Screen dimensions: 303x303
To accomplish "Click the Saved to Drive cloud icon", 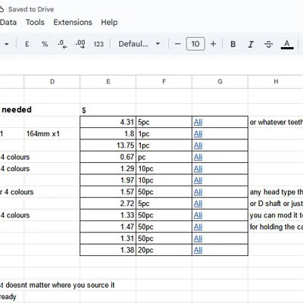I will [2, 9].
